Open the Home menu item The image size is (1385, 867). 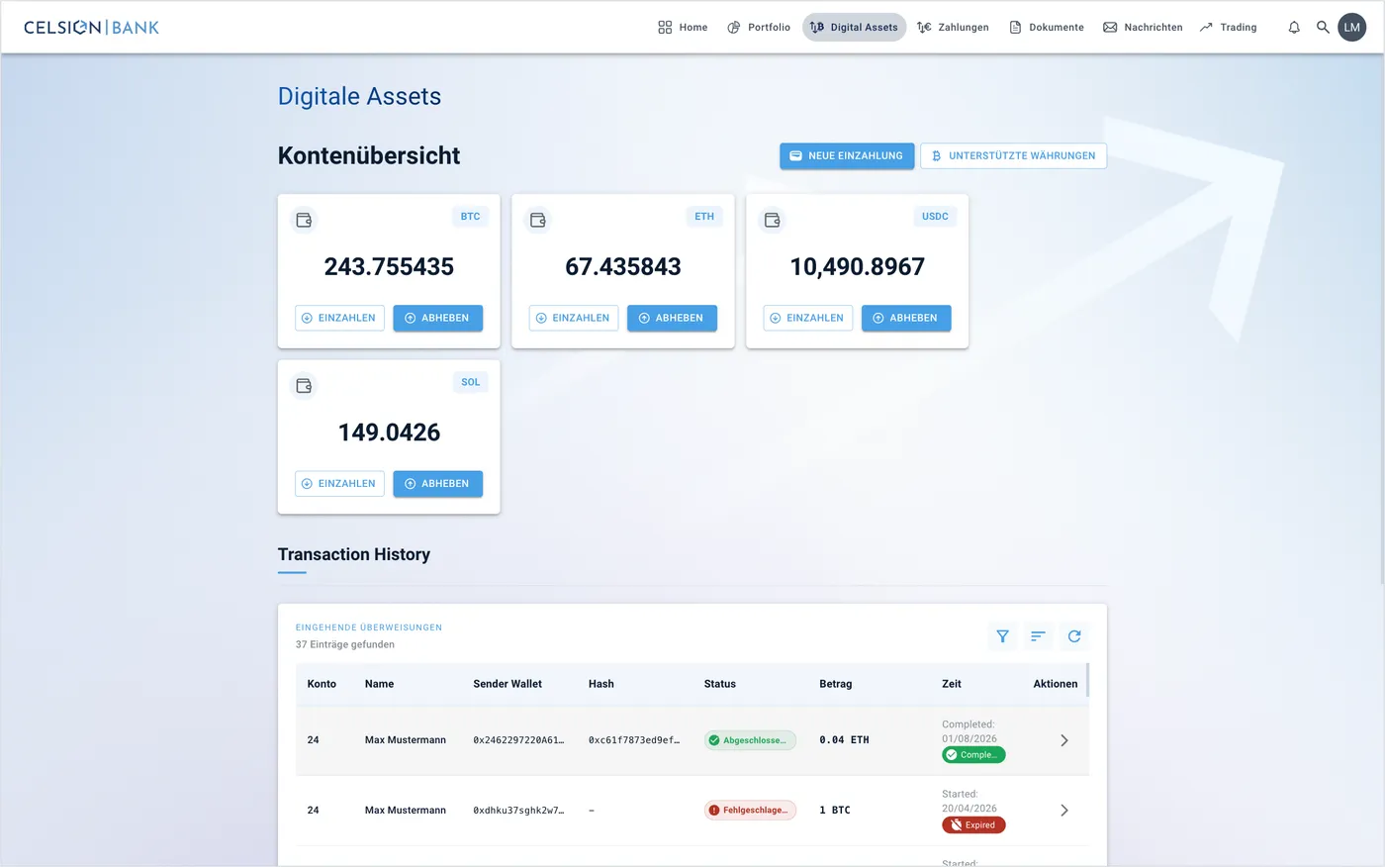683,27
